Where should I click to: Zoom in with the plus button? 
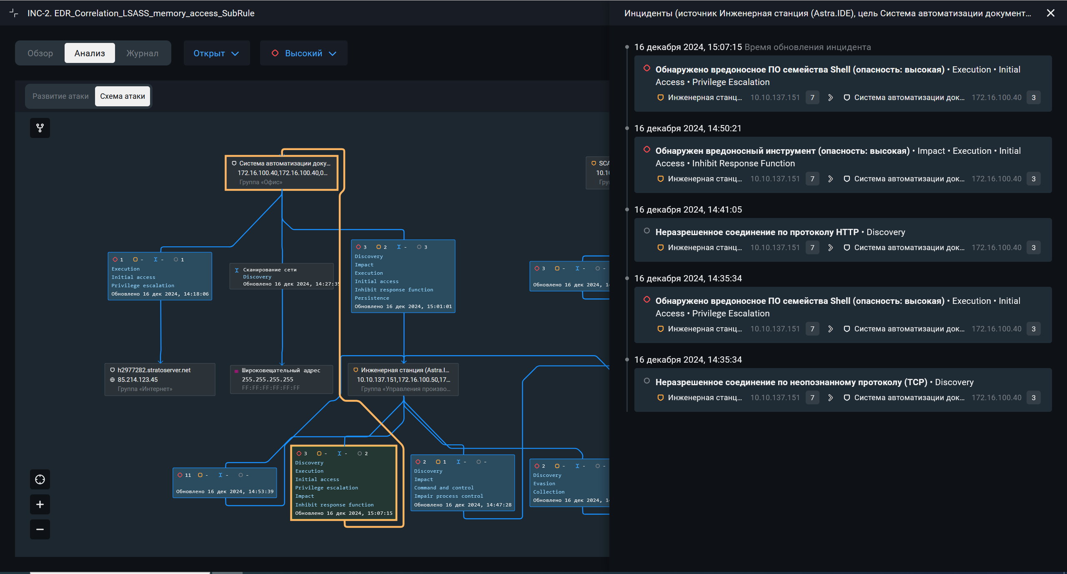[x=40, y=504]
